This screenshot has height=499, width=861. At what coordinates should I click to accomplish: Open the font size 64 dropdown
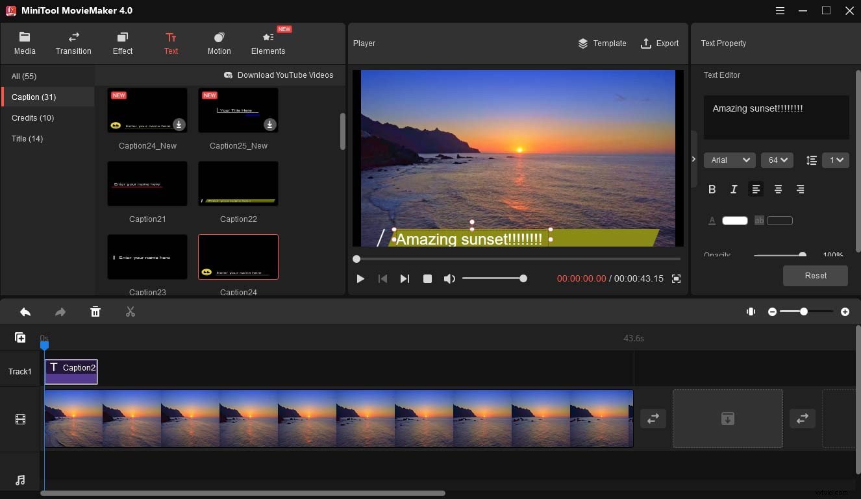click(777, 160)
